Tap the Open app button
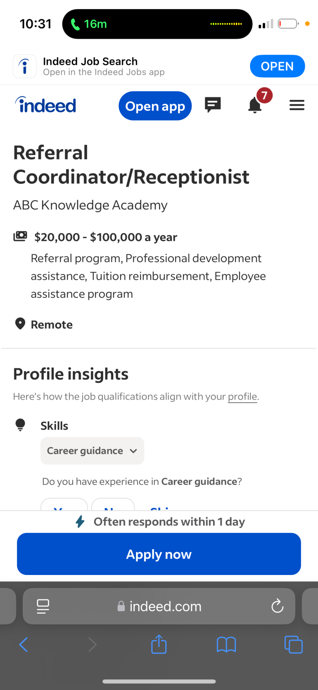 pos(155,106)
